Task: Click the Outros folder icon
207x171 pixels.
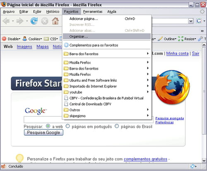Action: 66,110
